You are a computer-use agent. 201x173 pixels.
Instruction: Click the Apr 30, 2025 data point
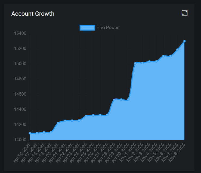coord(128,99)
